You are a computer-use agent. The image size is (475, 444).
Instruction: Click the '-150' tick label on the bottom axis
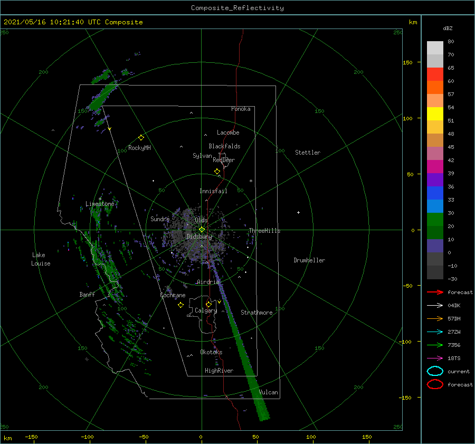pos(31,437)
